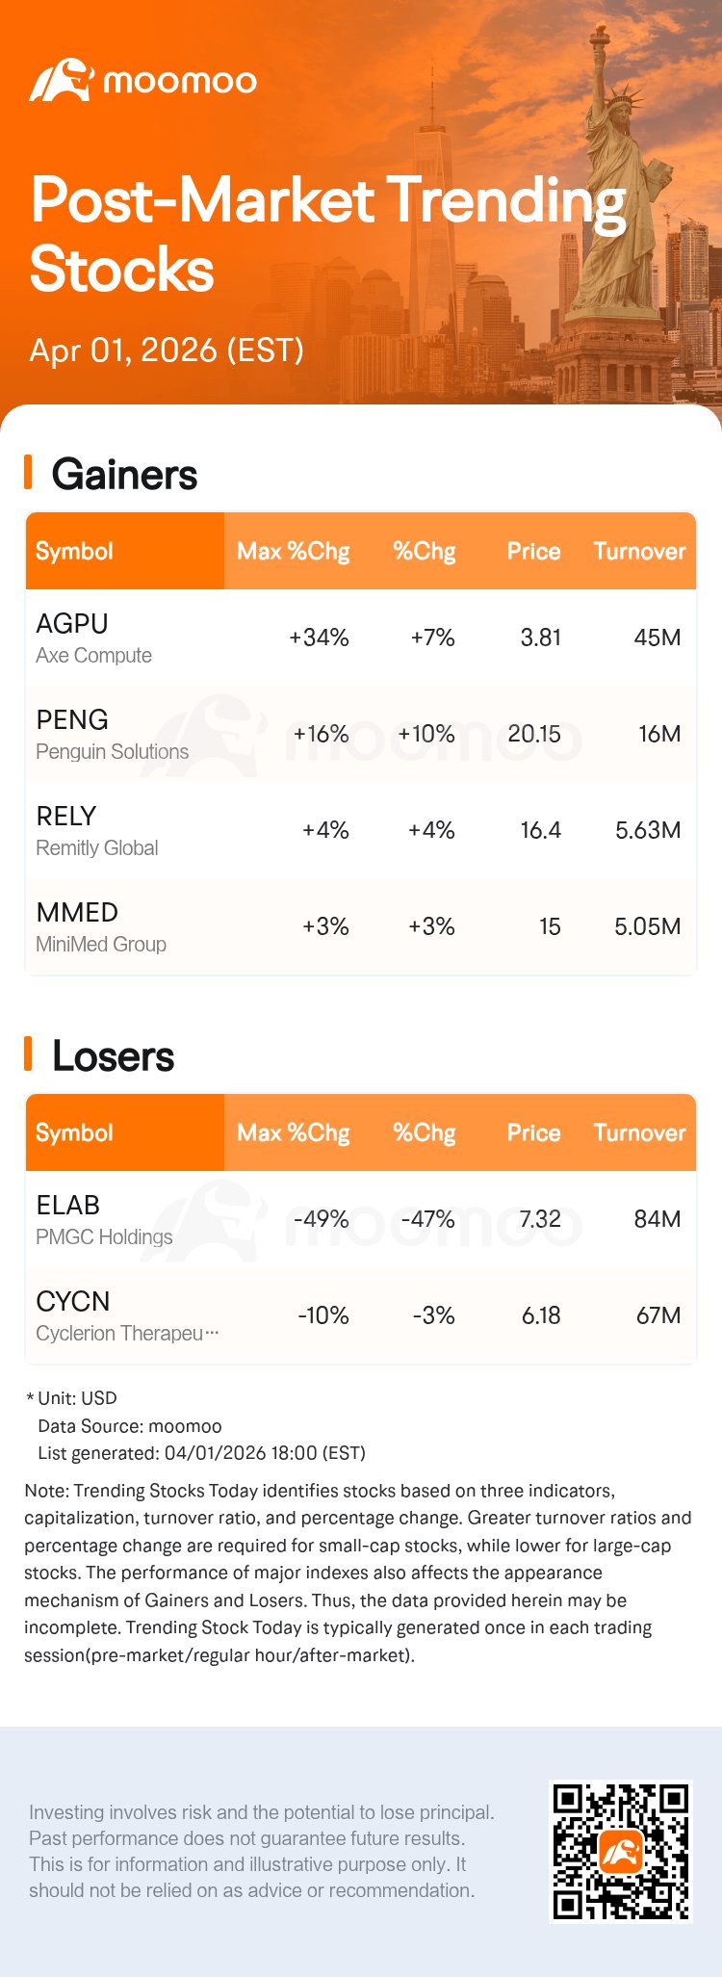Click the moomoo bull logo icon
This screenshot has width=722, height=1977.
tap(60, 80)
